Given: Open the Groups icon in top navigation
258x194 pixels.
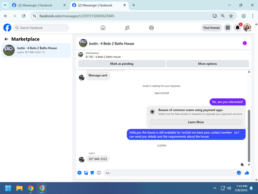Looking at the screenshot, I should 151,27.
